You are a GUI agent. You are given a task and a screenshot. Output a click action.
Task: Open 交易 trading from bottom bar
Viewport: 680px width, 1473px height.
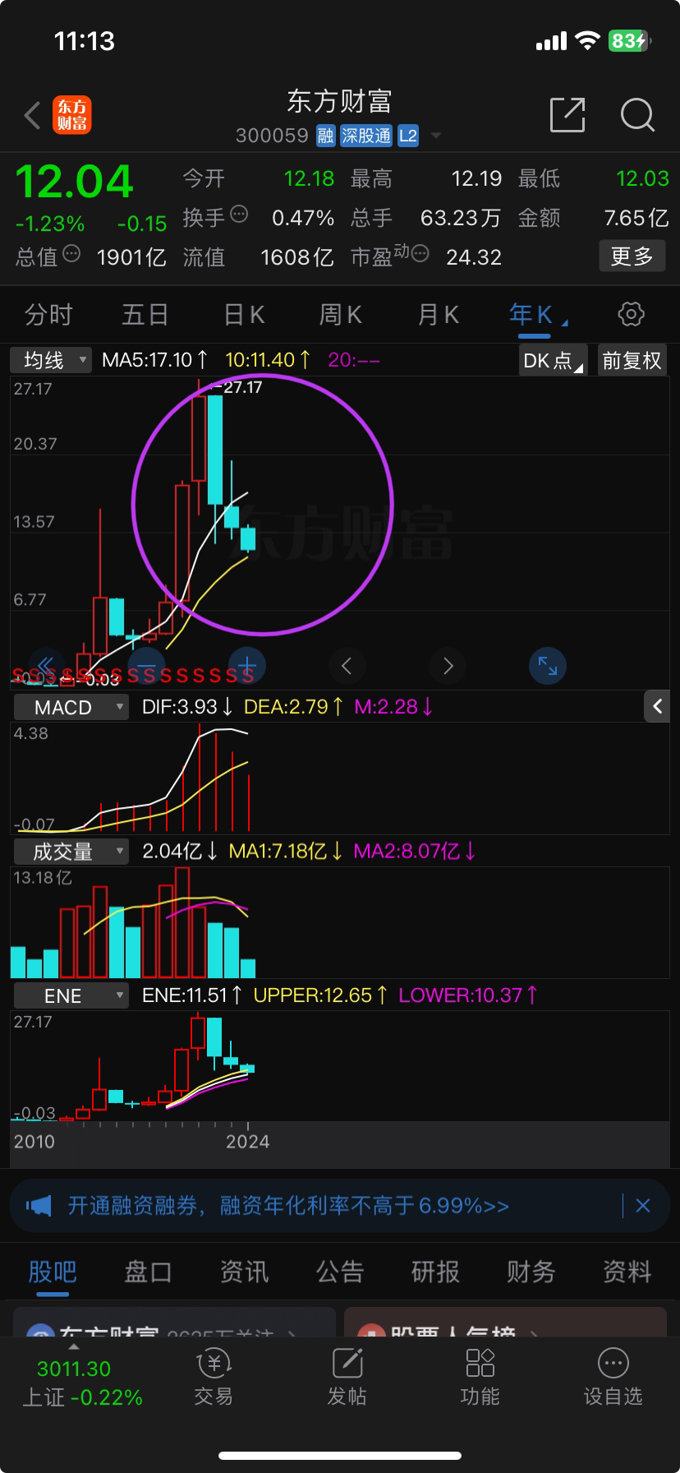(214, 1378)
